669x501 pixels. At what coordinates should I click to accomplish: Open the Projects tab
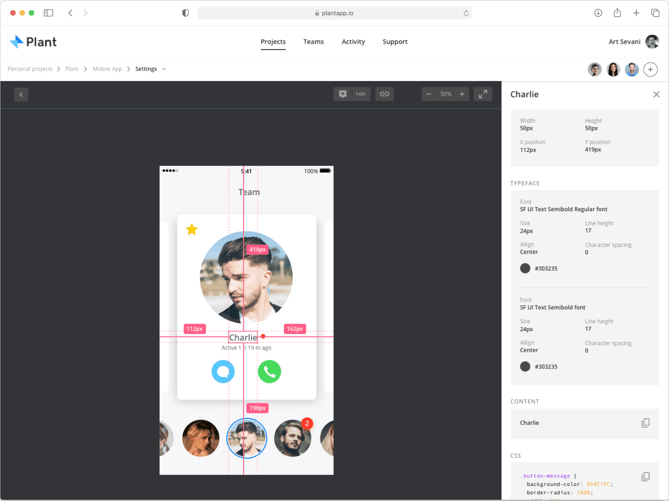click(x=273, y=42)
